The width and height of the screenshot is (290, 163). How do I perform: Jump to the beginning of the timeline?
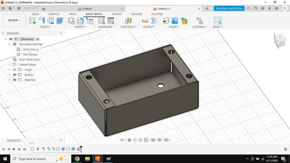3,149
